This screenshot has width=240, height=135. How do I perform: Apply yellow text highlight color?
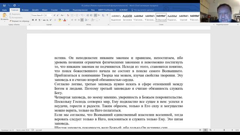[60, 20]
